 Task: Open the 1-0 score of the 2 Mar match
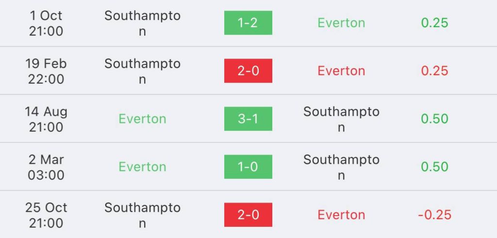coord(248,167)
